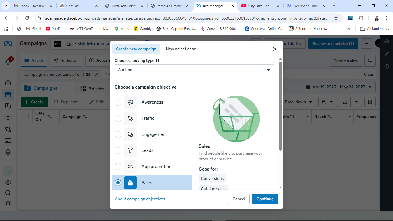
Task: Switch to Create new campaign tab
Action: [136, 49]
